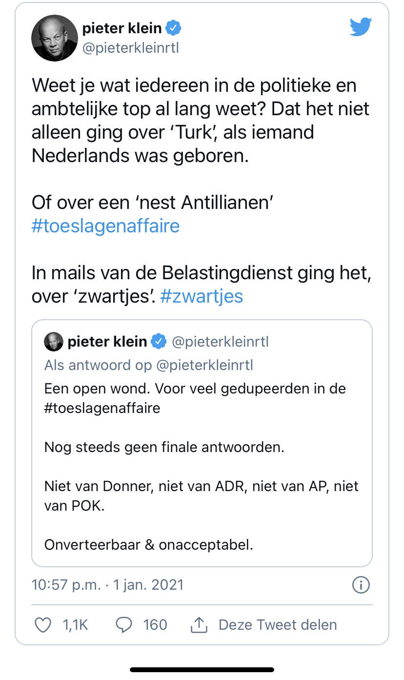Click the Twitter bird logo
Image resolution: width=404 pixels, height=680 pixels.
click(361, 26)
